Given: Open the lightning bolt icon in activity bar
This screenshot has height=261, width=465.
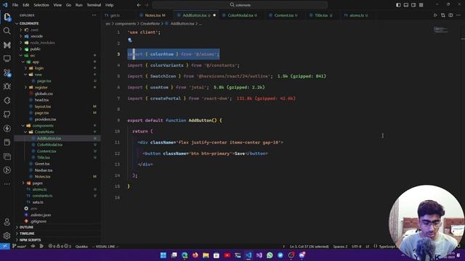Looking at the screenshot, I should 7,128.
